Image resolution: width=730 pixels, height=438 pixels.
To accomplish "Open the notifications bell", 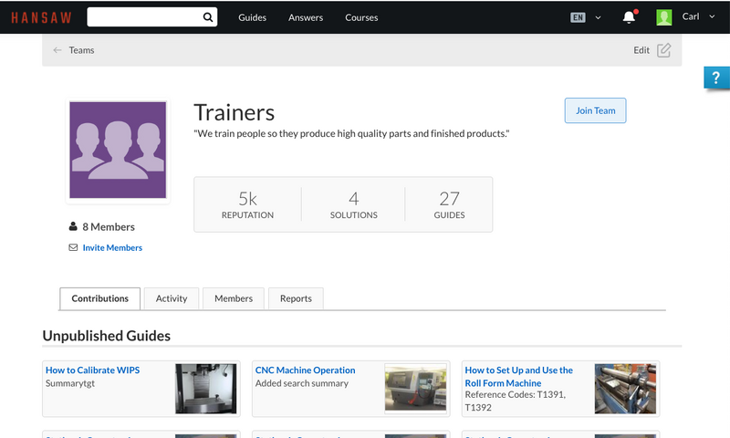I will [629, 17].
